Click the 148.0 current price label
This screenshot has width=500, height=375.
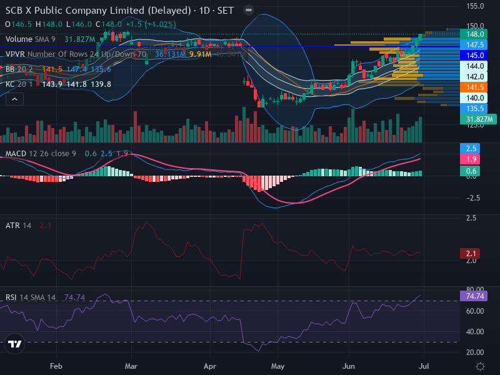coord(474,34)
